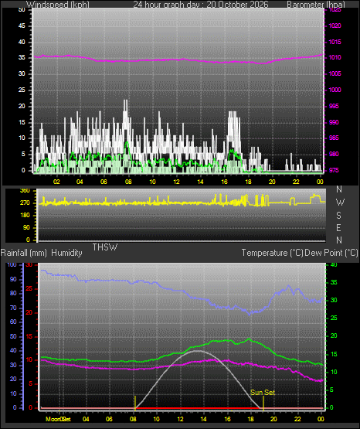Click the '24 hour graph day : 20 October 2026' title
360x429 pixels.
[x=201, y=5]
